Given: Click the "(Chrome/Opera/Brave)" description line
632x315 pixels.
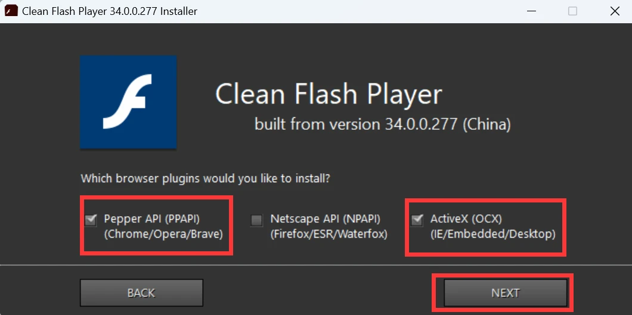Looking at the screenshot, I should [x=163, y=234].
